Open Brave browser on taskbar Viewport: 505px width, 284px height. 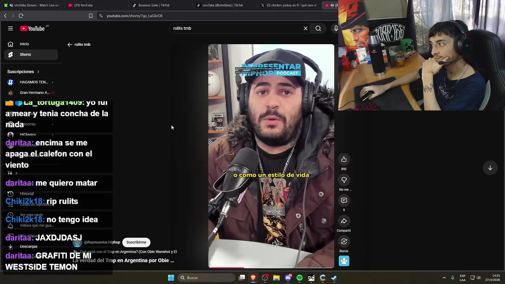[x=253, y=278]
